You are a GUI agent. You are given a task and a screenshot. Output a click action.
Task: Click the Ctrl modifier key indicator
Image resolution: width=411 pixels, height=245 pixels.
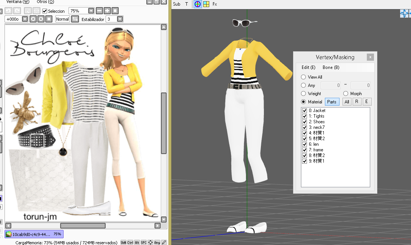point(130,243)
